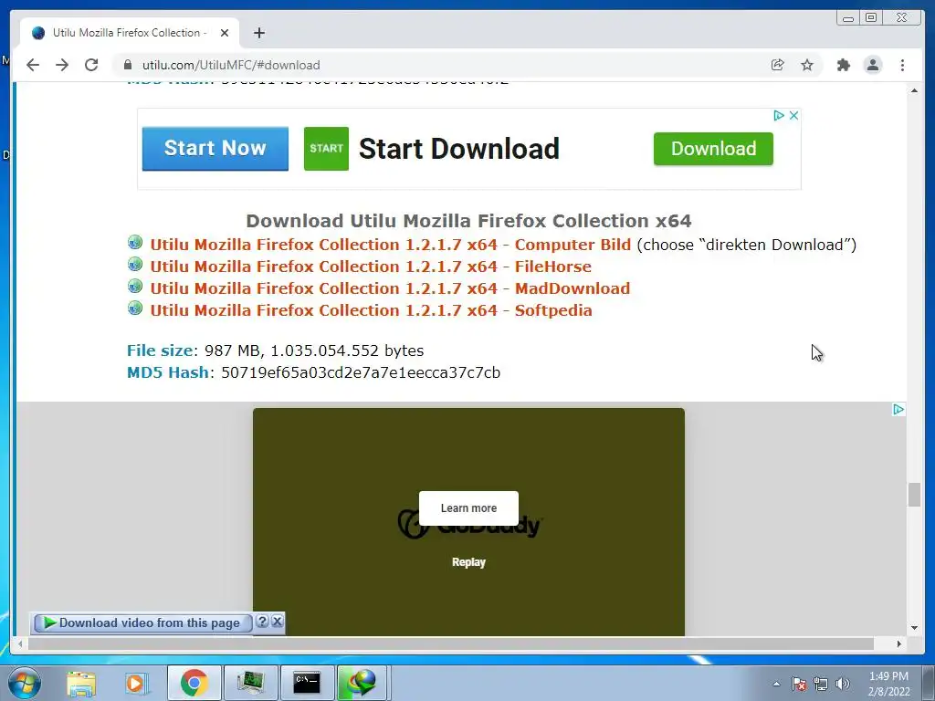
Task: Close the Utilu Mozilla Firefox Collection tab
Action: pyautogui.click(x=225, y=33)
